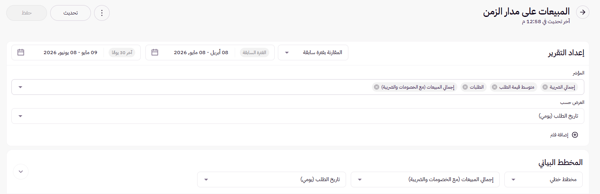Click the العرض حسب field label
Image resolution: width=600 pixels, height=194 pixels.
[x=573, y=102]
